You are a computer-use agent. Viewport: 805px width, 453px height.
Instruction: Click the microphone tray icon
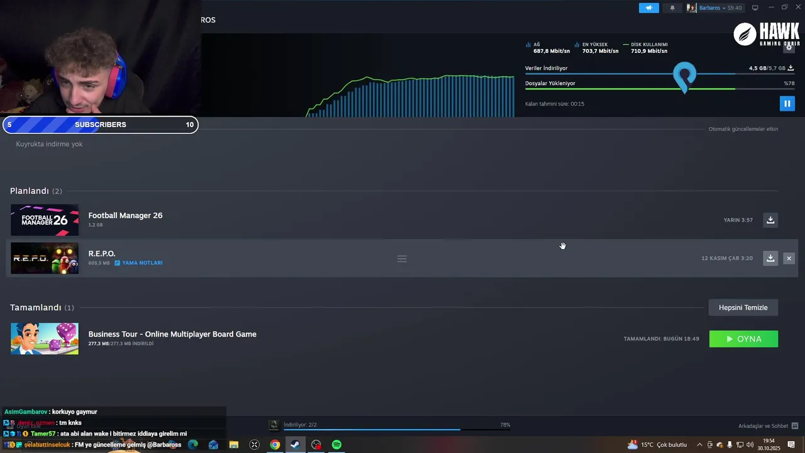[730, 445]
